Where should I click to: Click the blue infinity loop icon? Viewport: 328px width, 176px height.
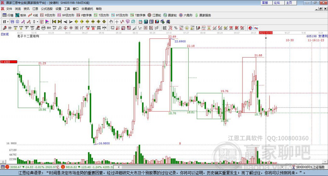pos(256,28)
